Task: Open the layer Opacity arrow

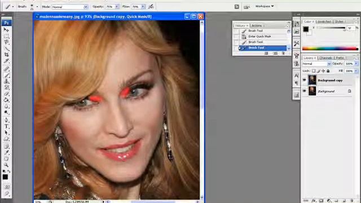Action: (x=356, y=64)
